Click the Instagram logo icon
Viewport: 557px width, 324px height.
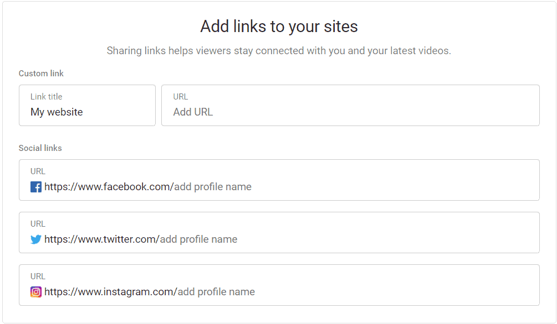[36, 292]
